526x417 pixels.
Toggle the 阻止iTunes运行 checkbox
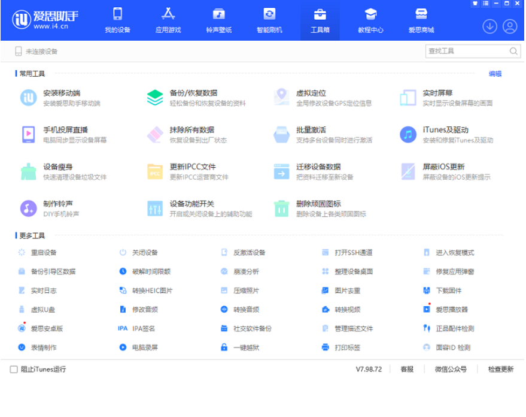click(x=14, y=369)
